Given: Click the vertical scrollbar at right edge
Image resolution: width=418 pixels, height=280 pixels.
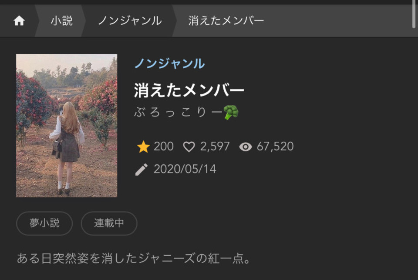Looking at the screenshot, I should [x=414, y=14].
